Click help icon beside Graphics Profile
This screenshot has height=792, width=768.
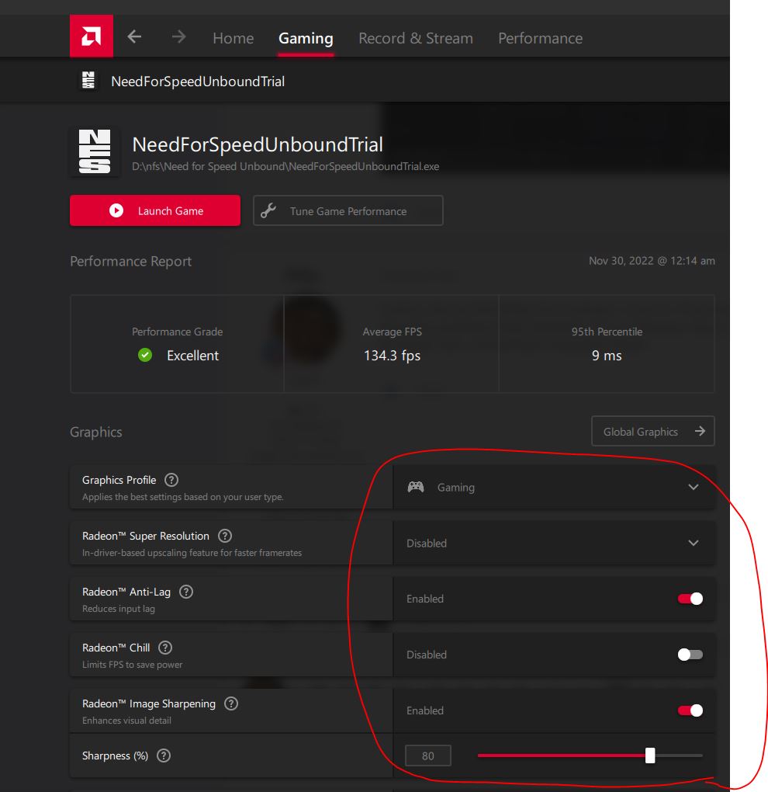coord(171,480)
